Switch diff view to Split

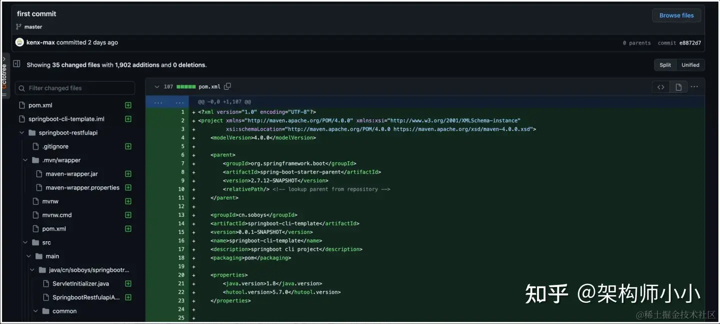pyautogui.click(x=665, y=65)
